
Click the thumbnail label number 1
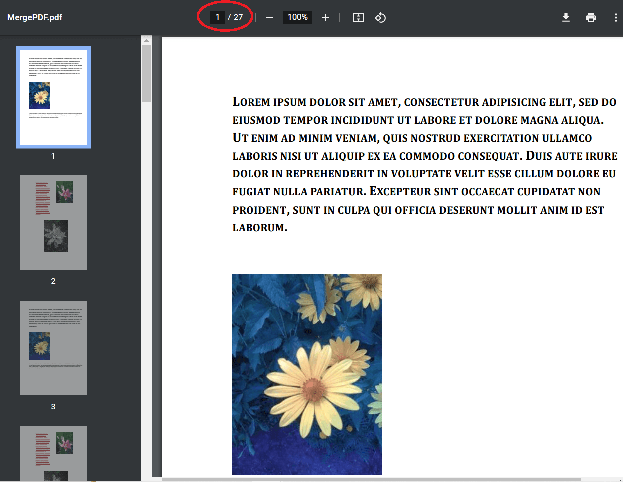[x=53, y=156]
